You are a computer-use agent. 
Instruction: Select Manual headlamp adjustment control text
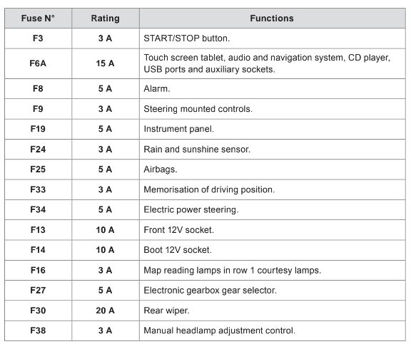[x=219, y=330]
